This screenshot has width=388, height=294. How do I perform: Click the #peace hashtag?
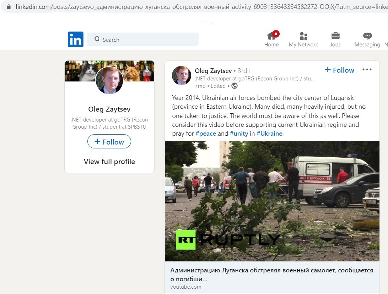click(x=206, y=134)
